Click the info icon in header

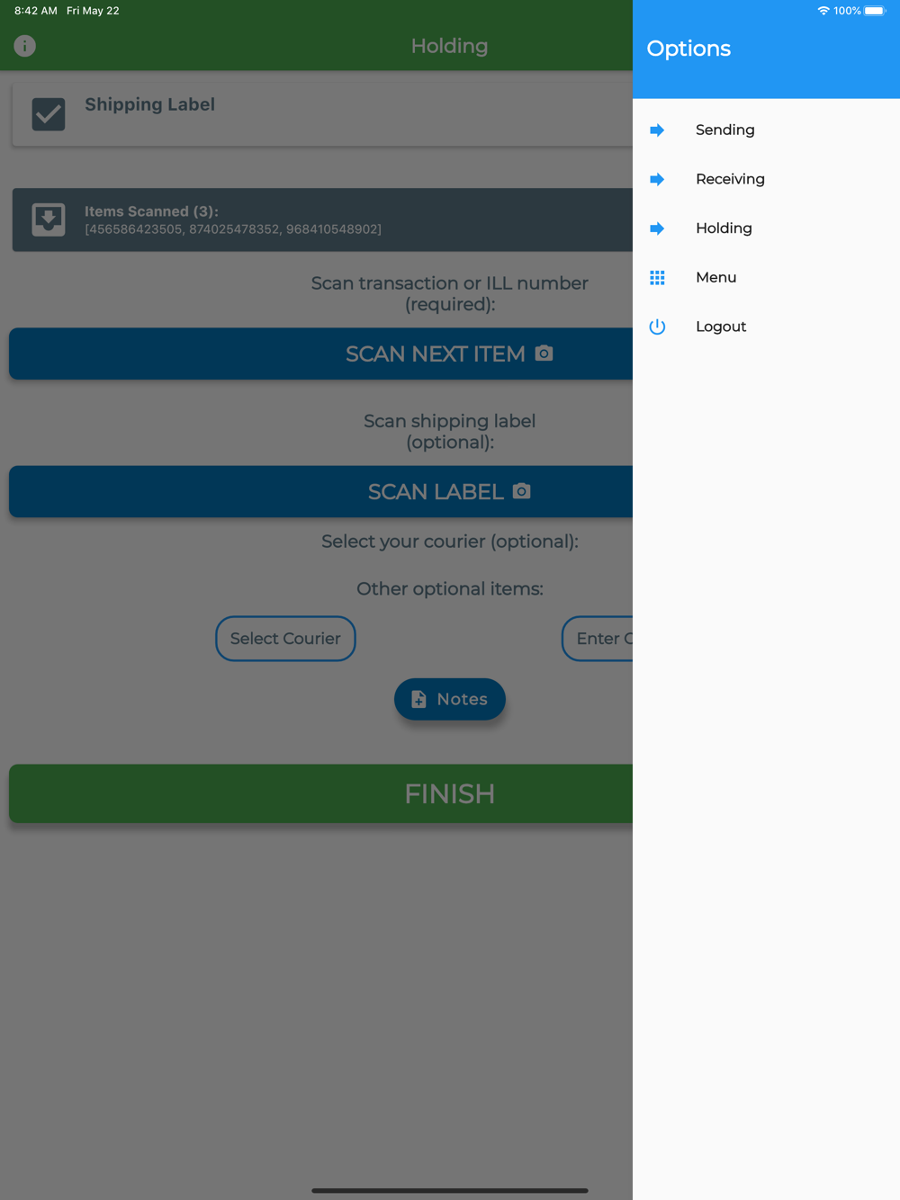pos(24,46)
